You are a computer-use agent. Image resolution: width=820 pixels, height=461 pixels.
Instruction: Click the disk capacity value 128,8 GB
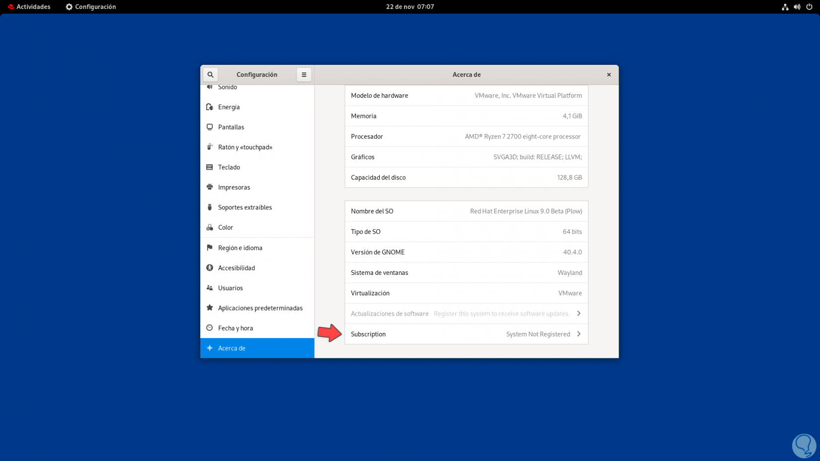570,178
